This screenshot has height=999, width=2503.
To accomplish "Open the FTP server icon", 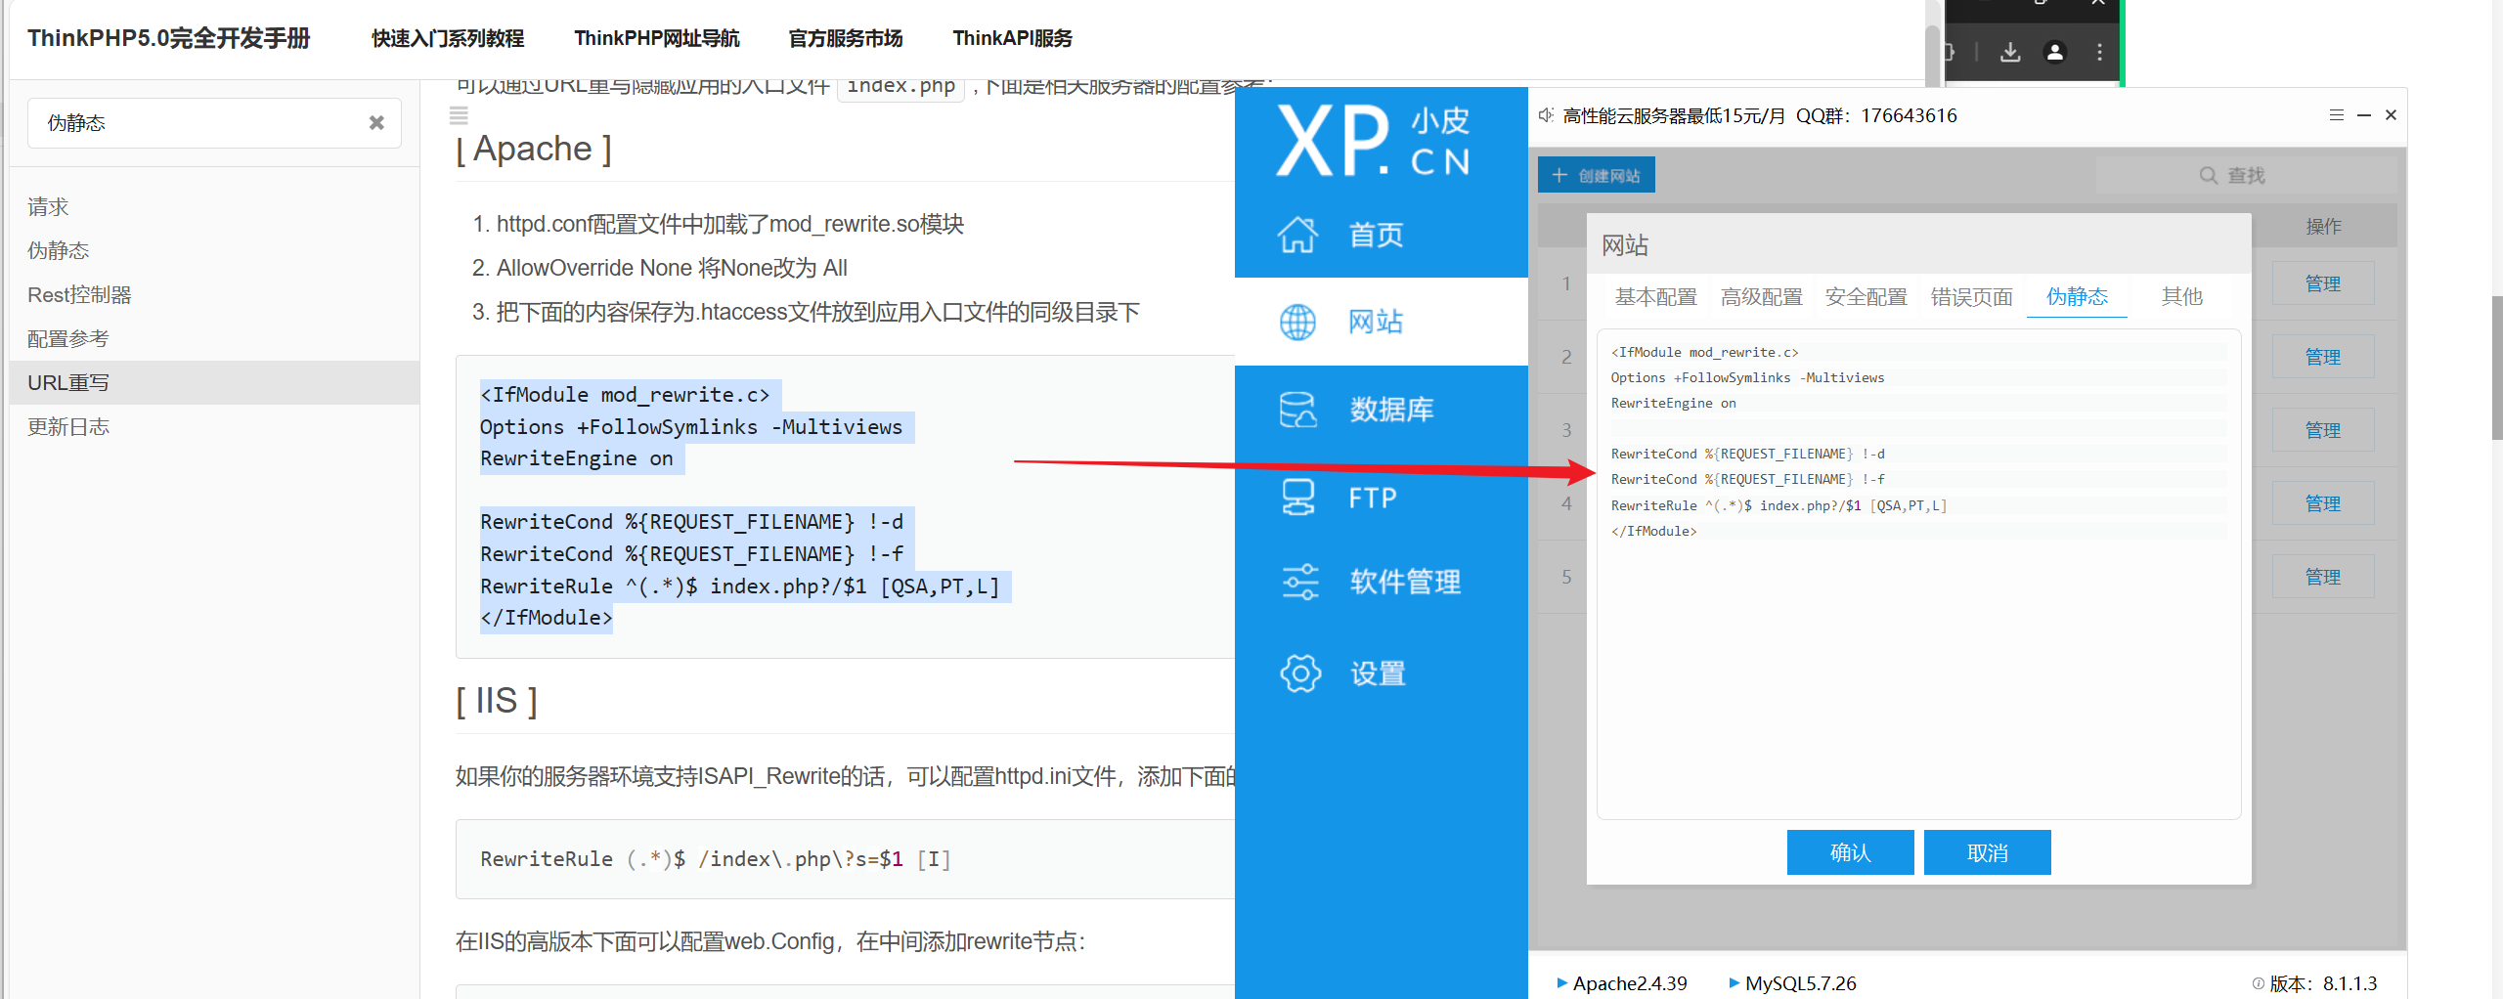I will tap(1298, 498).
